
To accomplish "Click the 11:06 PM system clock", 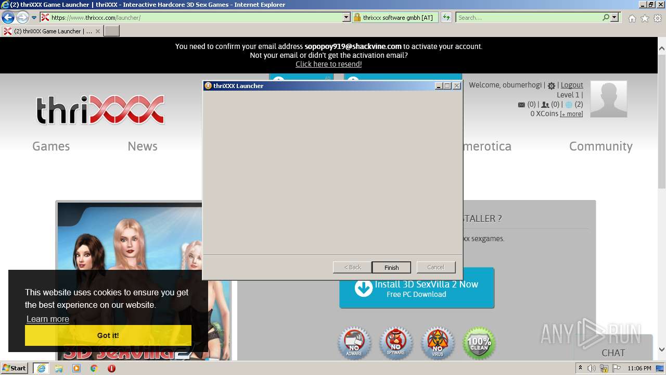I will tap(639, 368).
